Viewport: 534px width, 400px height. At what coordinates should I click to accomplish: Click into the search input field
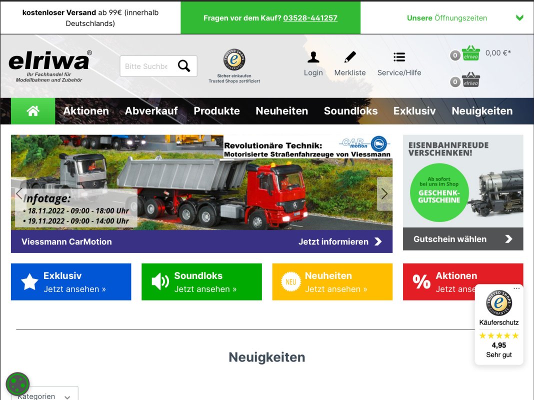pyautogui.click(x=146, y=66)
